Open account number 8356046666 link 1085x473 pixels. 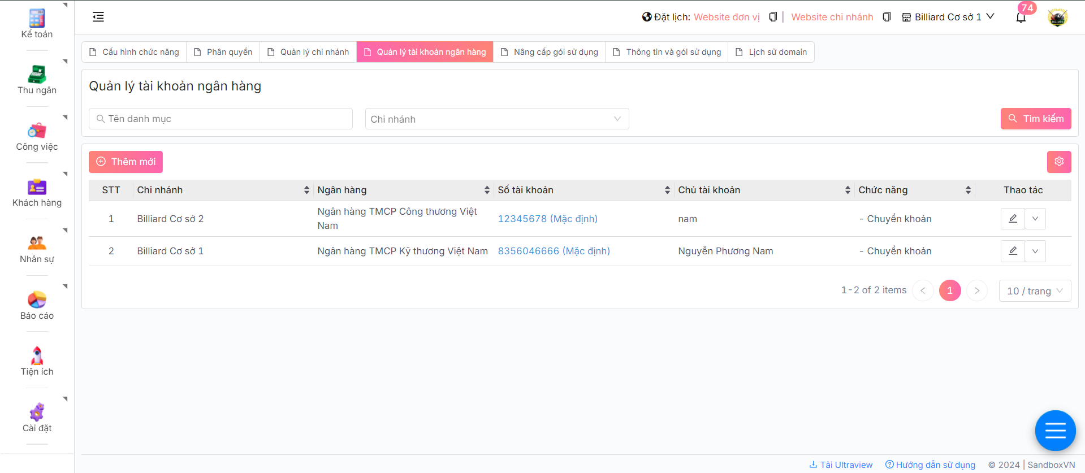pyautogui.click(x=553, y=251)
